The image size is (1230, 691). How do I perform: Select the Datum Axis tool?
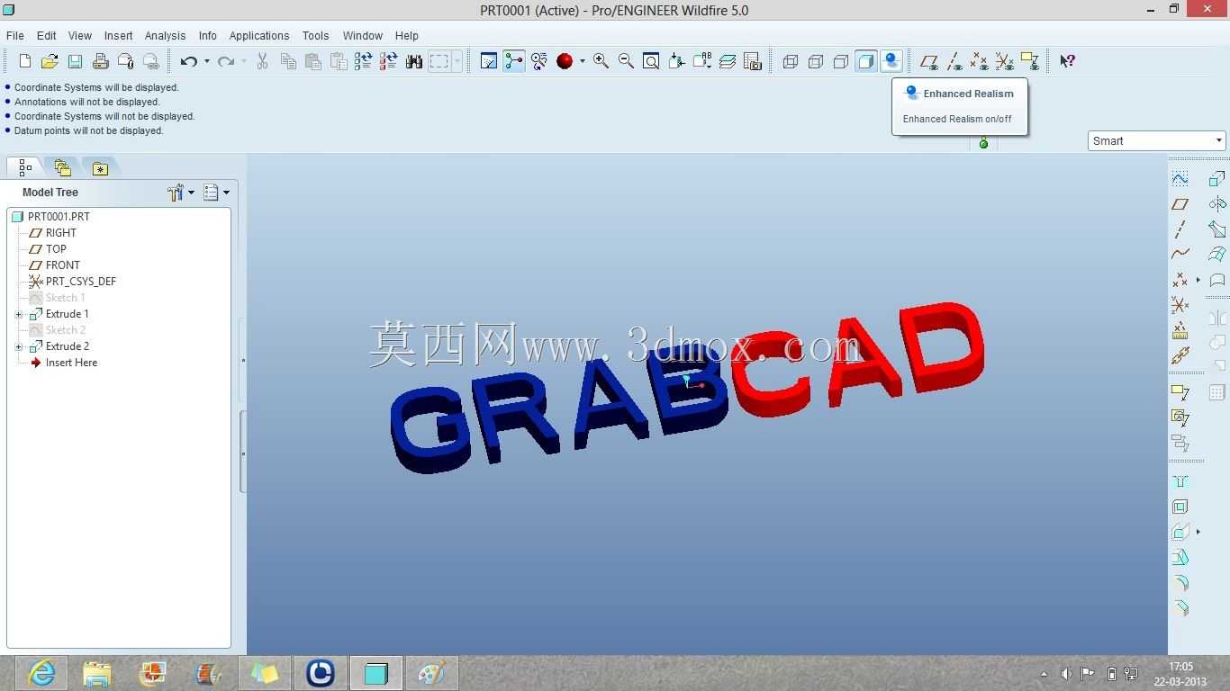(1180, 229)
